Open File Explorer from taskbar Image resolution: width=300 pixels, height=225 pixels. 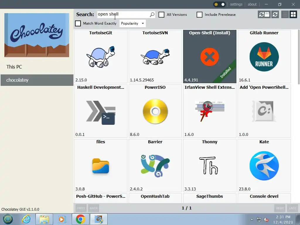tap(44, 219)
